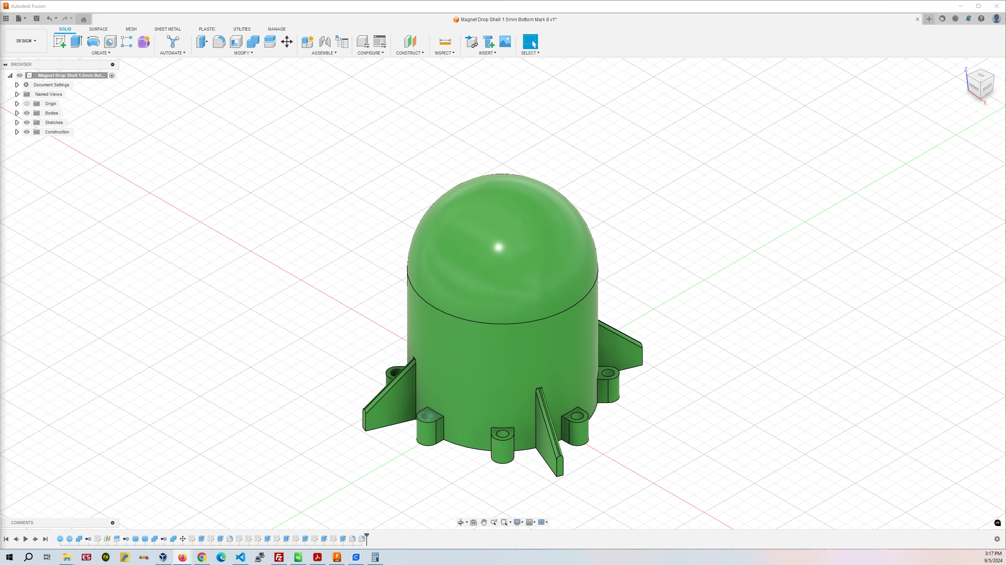Expand the Bodies folder
Viewport: 1006px width, 565px height.
click(x=17, y=113)
